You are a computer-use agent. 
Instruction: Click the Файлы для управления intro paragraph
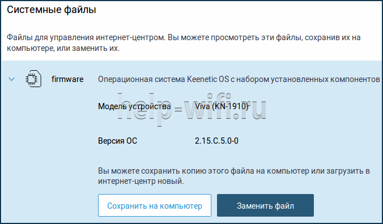(x=184, y=42)
